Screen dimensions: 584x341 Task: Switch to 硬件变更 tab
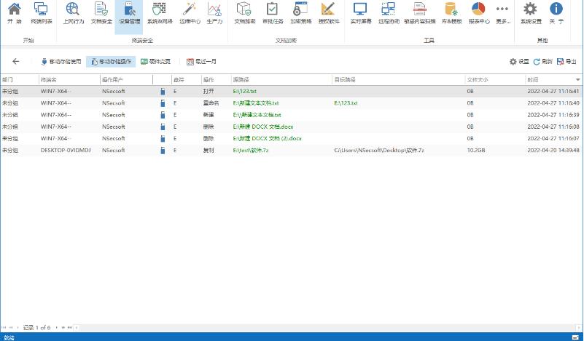pyautogui.click(x=155, y=62)
